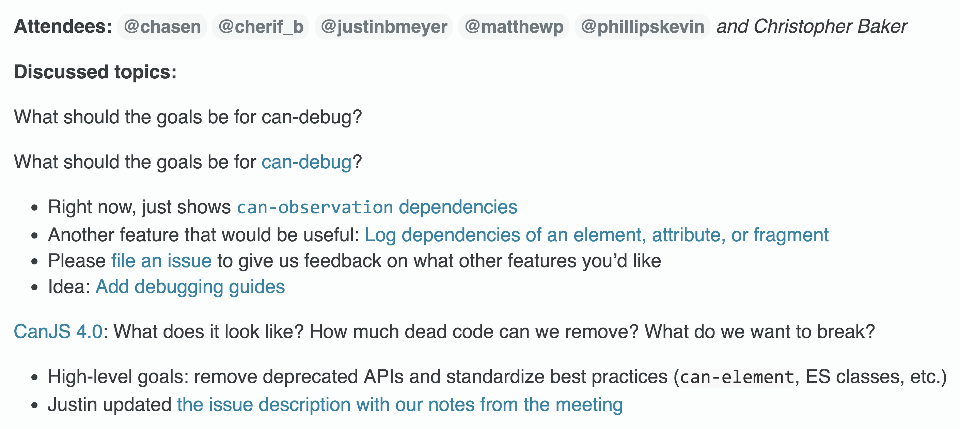The image size is (960, 429).
Task: Open the @chasen mention
Action: 162,27
